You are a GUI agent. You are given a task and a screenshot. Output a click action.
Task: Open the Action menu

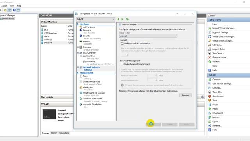pyautogui.click(x=4, y=6)
